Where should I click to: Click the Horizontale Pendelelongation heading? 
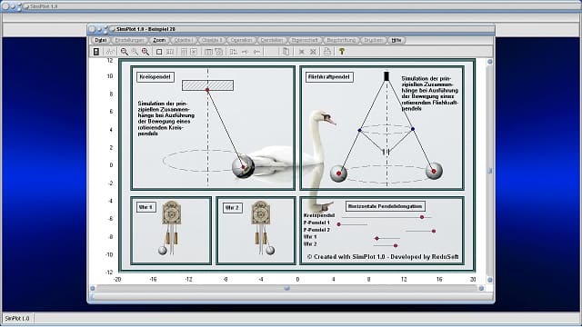(x=386, y=206)
